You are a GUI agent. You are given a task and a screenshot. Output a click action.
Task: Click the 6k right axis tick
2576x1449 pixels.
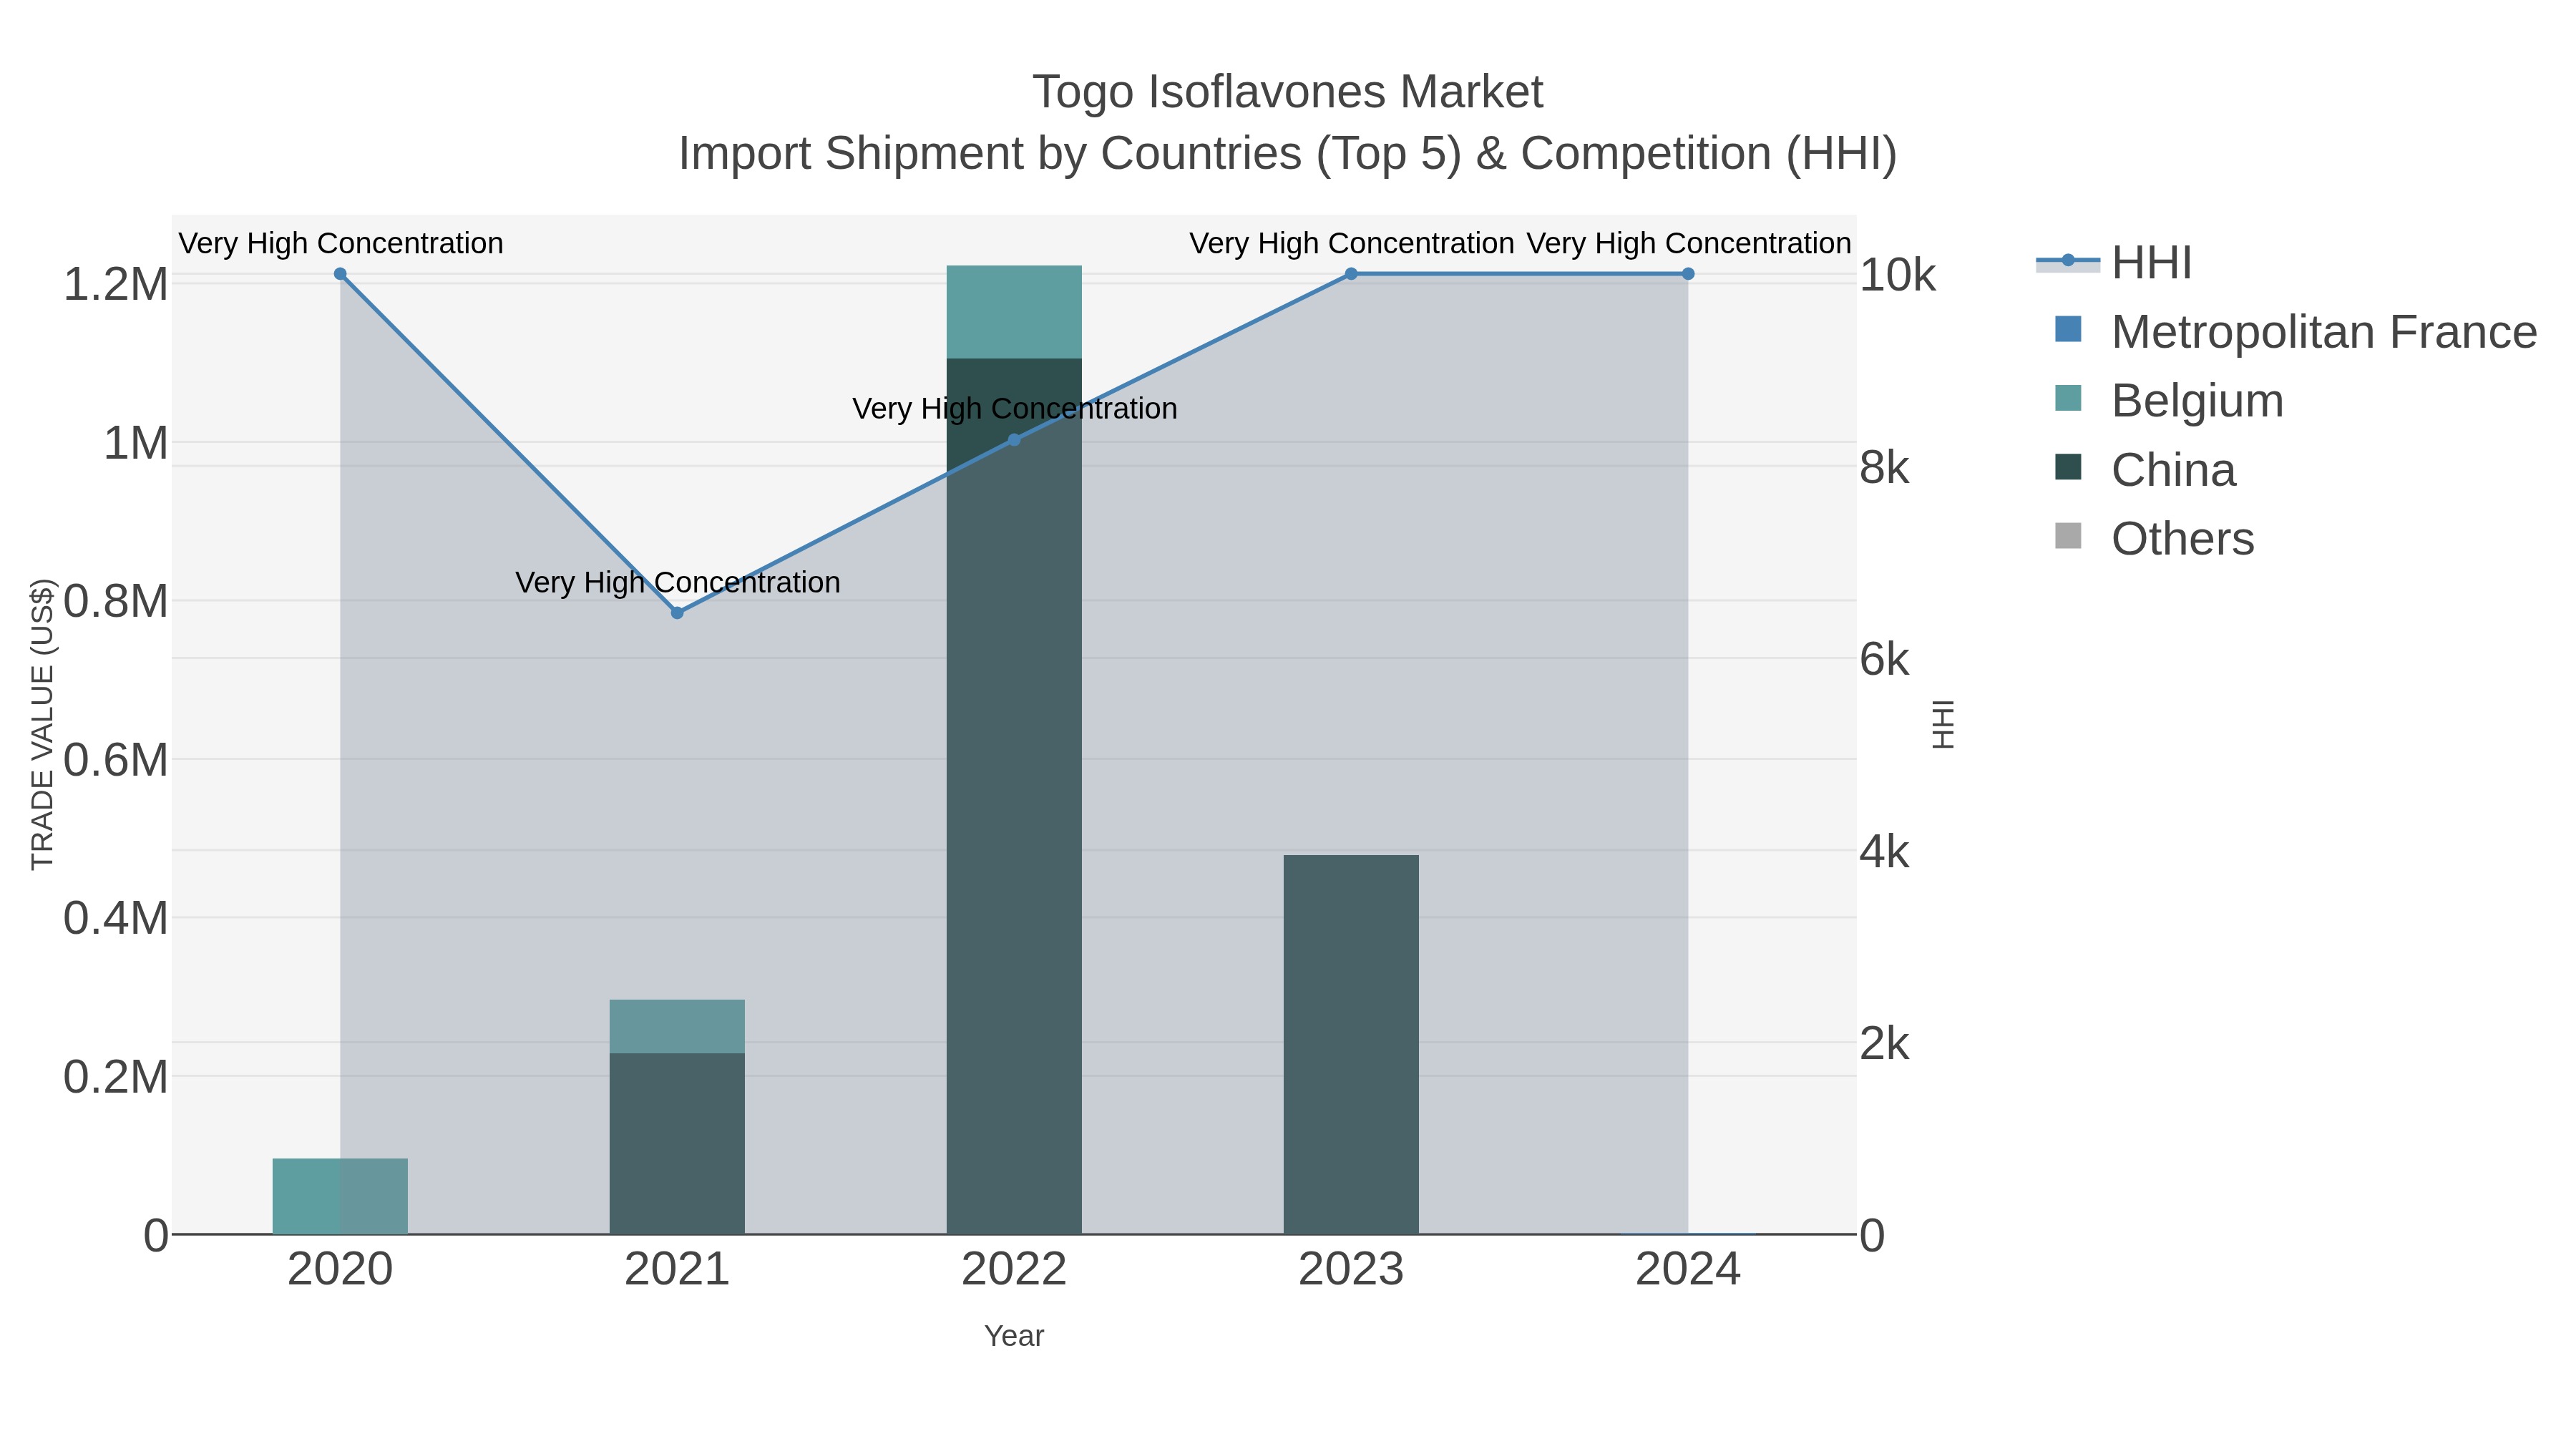pos(1885,659)
